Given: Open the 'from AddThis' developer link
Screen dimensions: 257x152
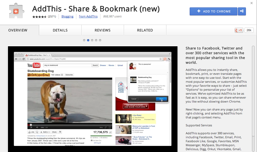Looking at the screenshot, I should point(88,16).
